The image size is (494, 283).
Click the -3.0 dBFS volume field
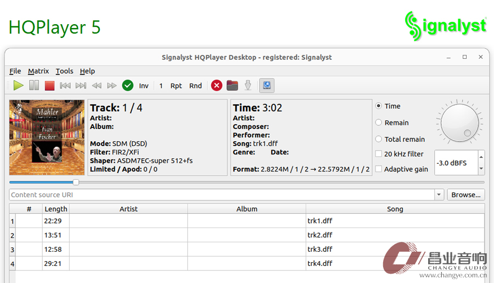click(x=456, y=163)
